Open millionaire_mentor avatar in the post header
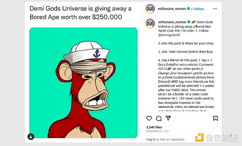The width and height of the screenshot is (242, 146). coord(150,8)
